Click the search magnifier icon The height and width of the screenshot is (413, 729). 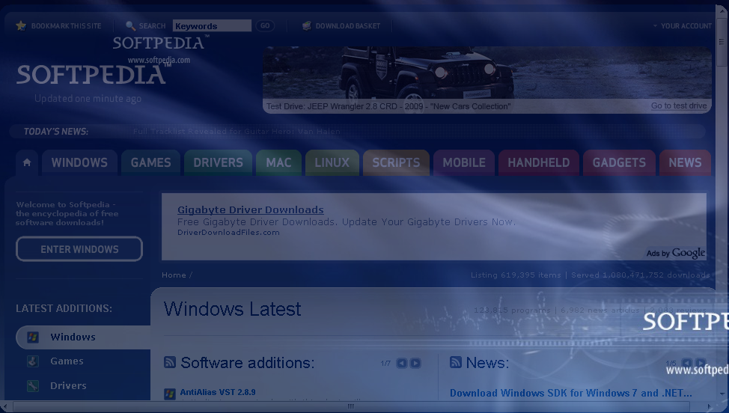131,26
